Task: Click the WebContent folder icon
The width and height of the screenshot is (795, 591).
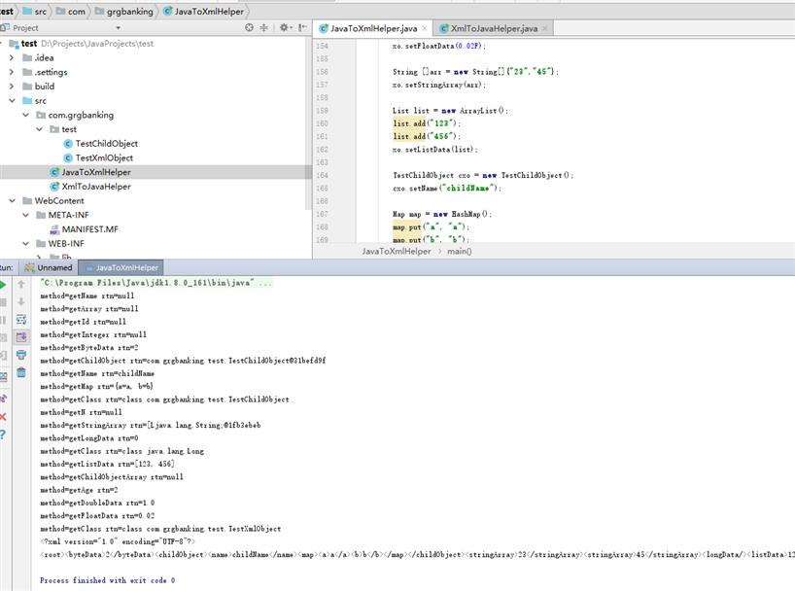Action: (x=27, y=201)
